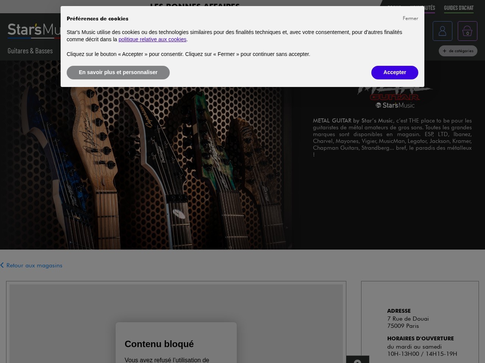Select the store address '7 Rue de Douai'
Screen dimensions: 485x363
[408, 318]
